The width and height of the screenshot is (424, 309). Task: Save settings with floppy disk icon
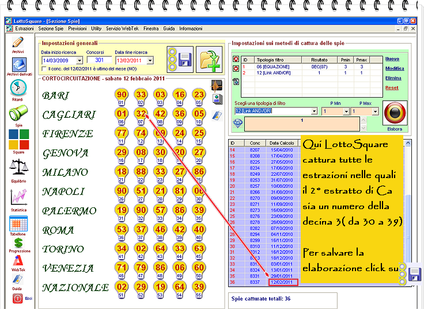(x=180, y=59)
